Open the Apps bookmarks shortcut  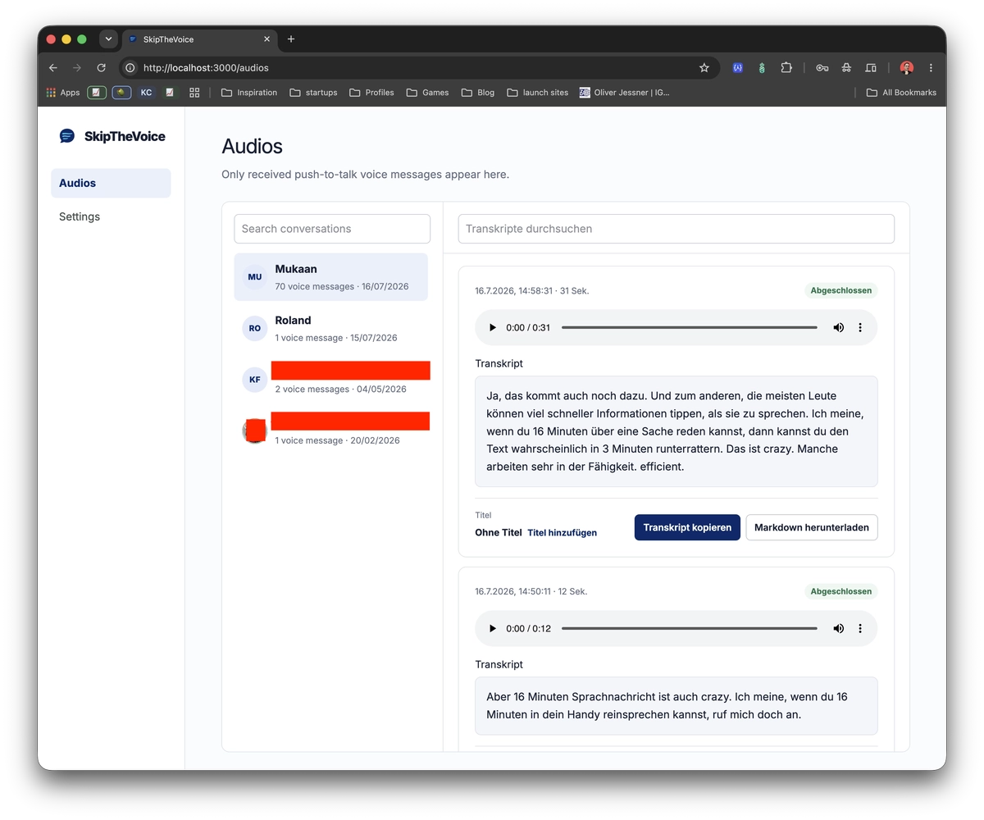click(x=63, y=93)
